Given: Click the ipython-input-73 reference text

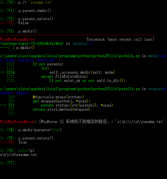Looking at the screenshot, I should [x=32, y=43].
